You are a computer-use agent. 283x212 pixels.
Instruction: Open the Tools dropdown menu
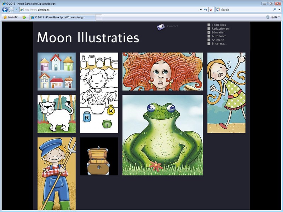pos(273,17)
